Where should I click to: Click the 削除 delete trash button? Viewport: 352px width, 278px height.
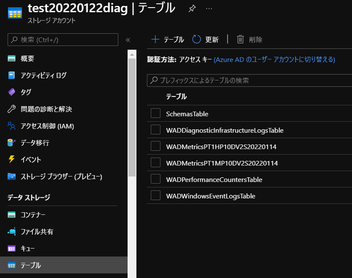coord(249,40)
